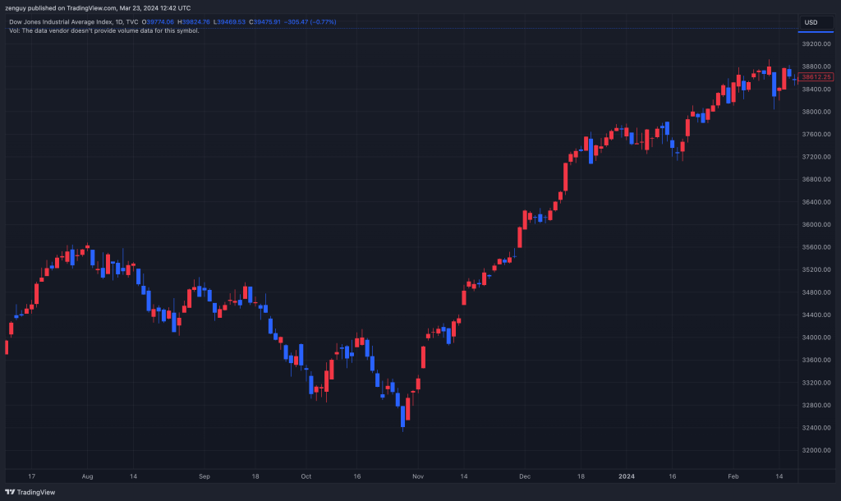This screenshot has width=841, height=501.
Task: Click the change value −305.47 (−0.77%)
Action: coord(310,22)
